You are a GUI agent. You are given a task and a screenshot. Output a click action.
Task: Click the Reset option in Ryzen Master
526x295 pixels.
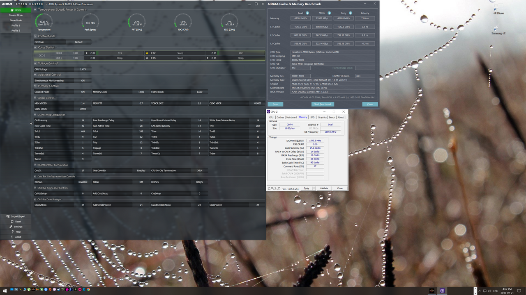click(16, 222)
